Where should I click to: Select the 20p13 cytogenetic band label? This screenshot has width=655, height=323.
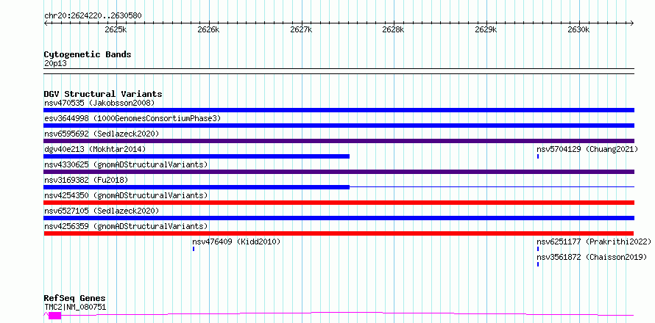[x=55, y=64]
